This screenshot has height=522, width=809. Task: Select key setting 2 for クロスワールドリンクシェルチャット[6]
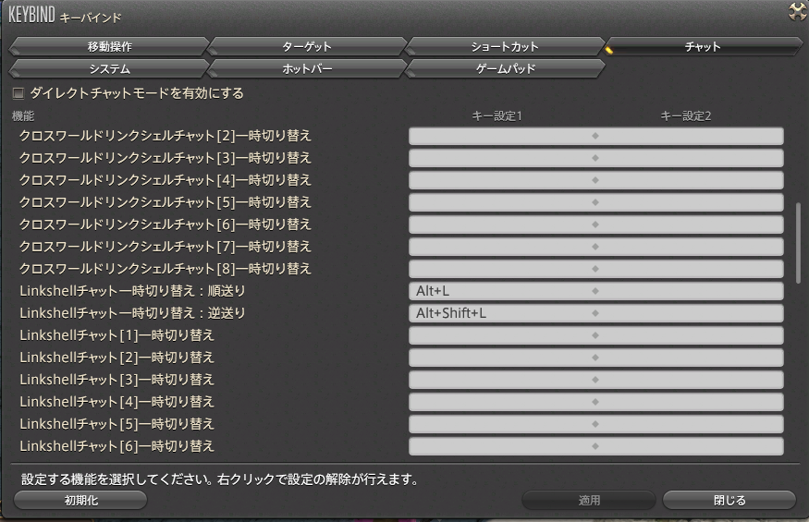[x=690, y=225]
